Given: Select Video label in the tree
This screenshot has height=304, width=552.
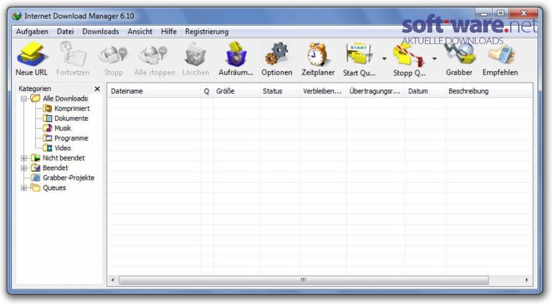Looking at the screenshot, I should tap(63, 148).
